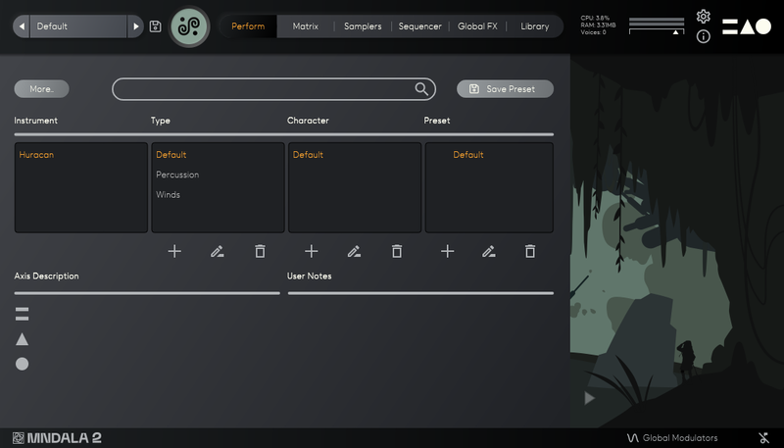The height and width of the screenshot is (448, 784).
Task: Click the info icon
Action: pyautogui.click(x=703, y=37)
